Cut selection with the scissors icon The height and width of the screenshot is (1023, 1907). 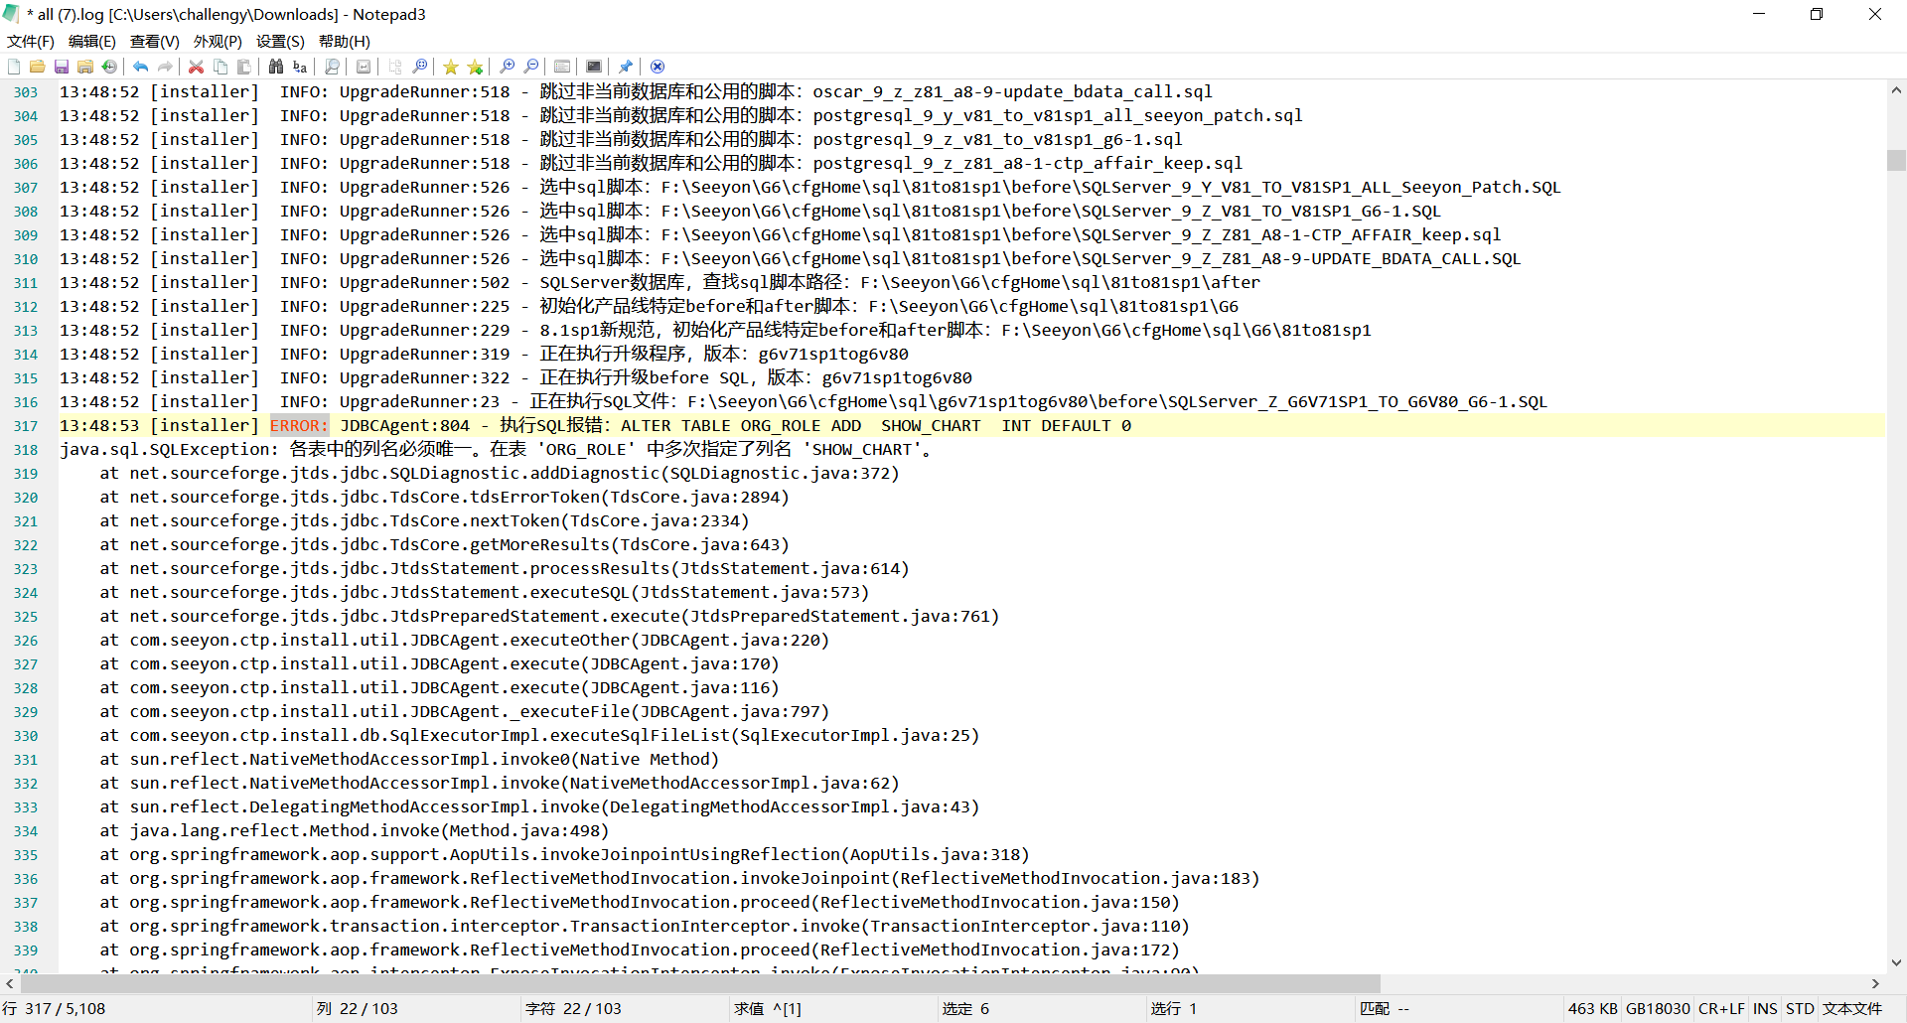coord(197,67)
